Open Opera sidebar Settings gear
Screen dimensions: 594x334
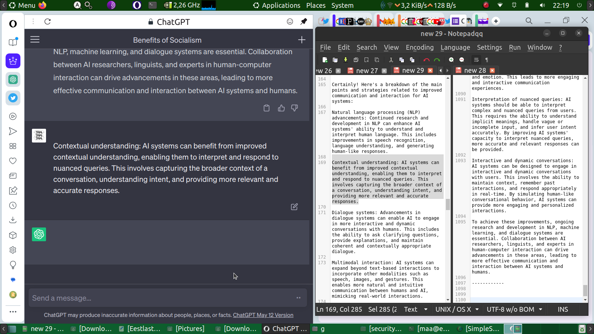click(x=13, y=250)
